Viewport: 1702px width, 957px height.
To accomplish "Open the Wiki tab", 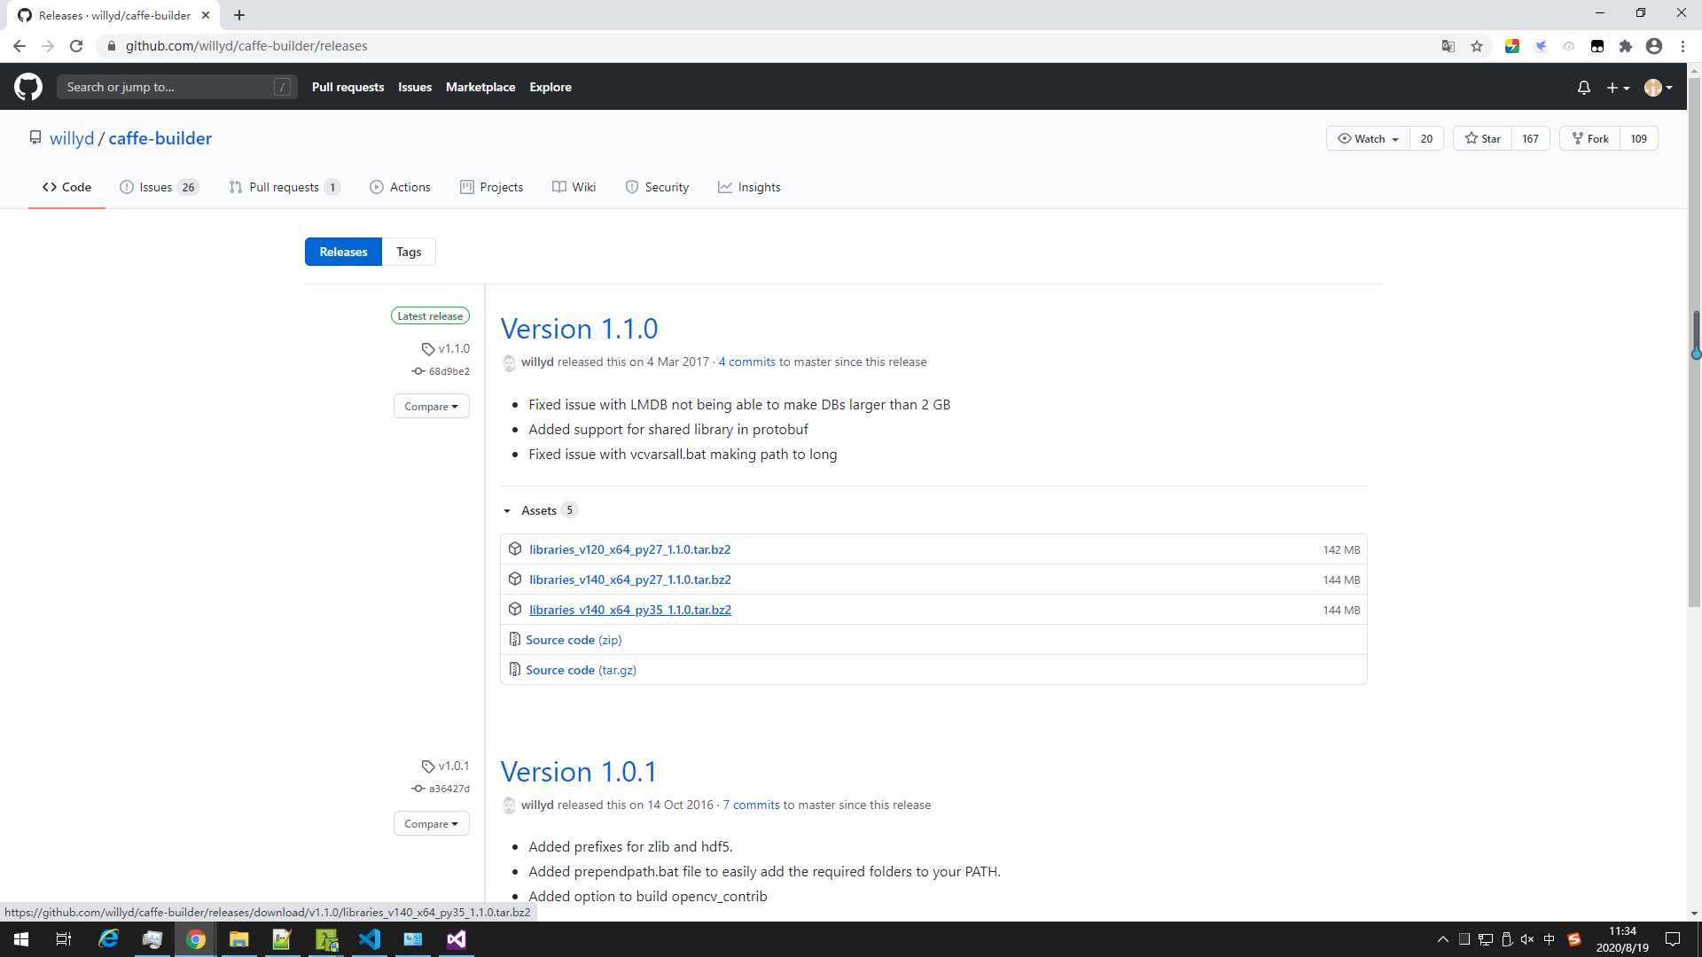I will [x=574, y=187].
